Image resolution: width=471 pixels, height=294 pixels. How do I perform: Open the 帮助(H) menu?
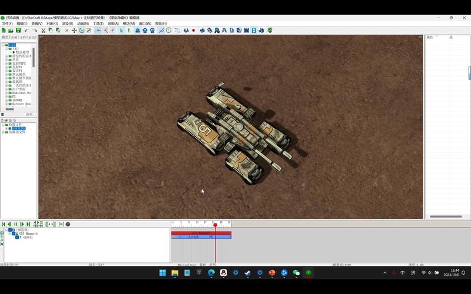[x=160, y=24]
